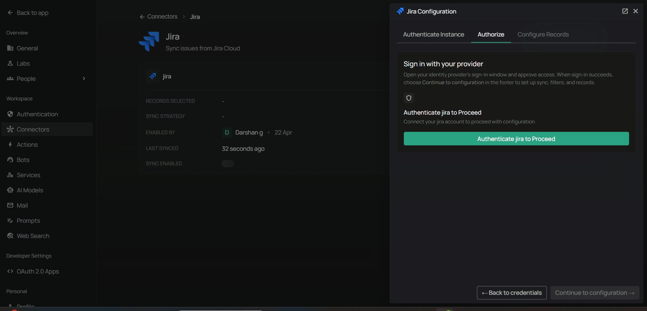The width and height of the screenshot is (647, 311).
Task: Select the Authorize tab
Action: (x=491, y=34)
